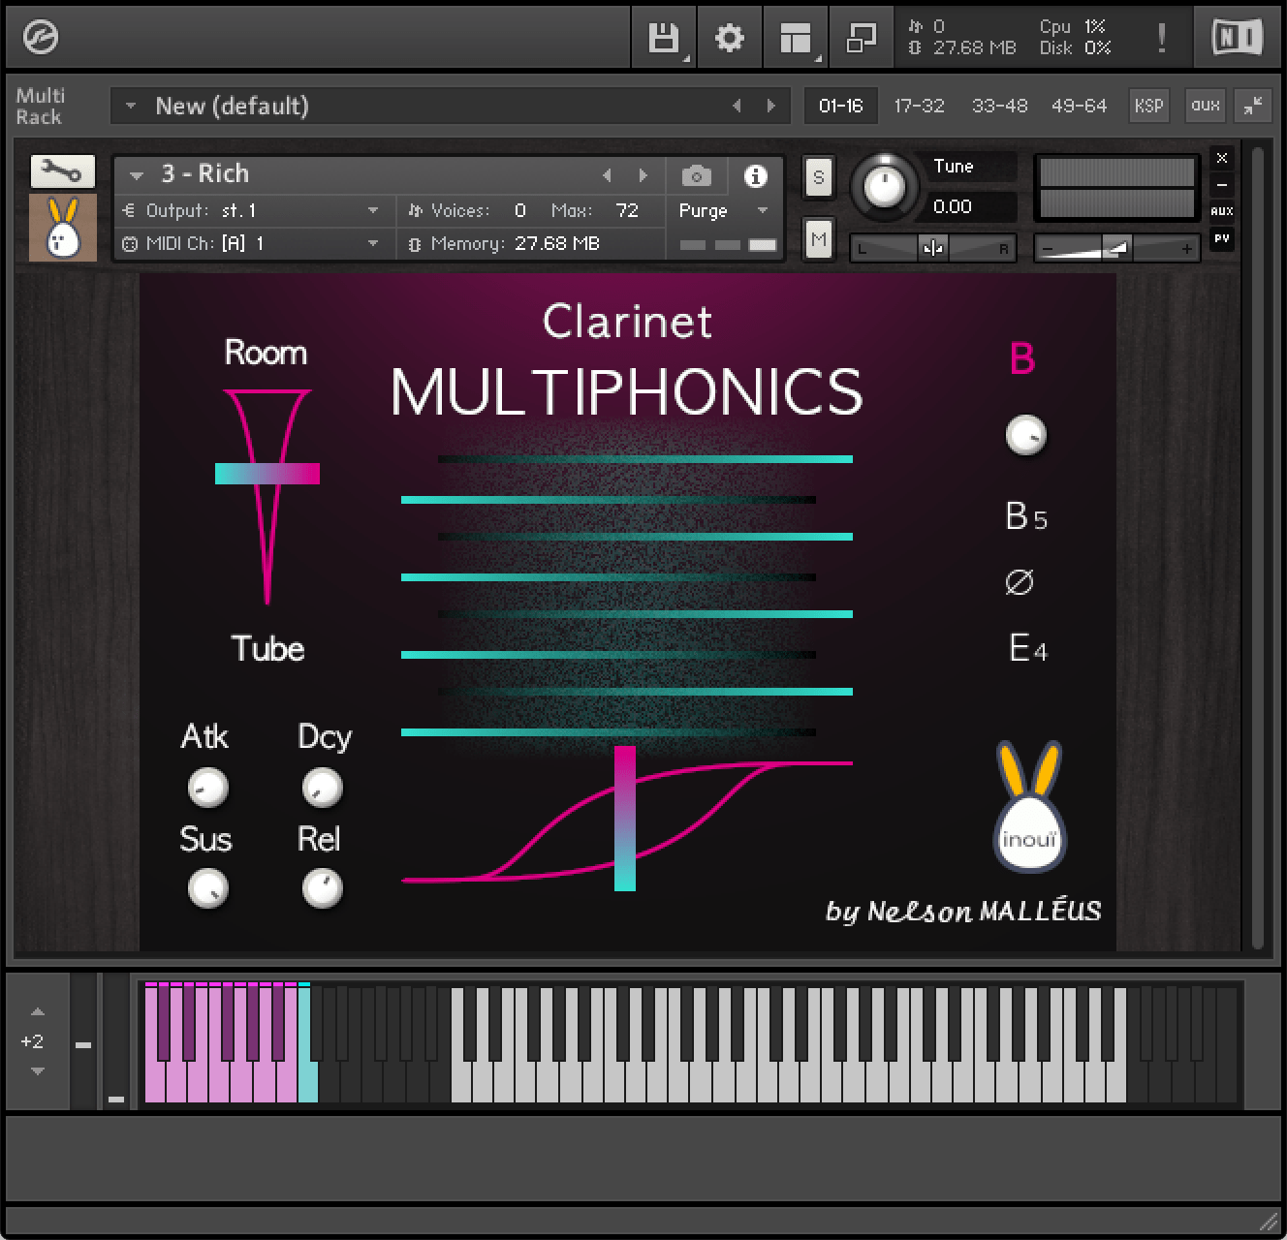Click the save (disk) icon in the toolbar
1287x1240 pixels.
(x=663, y=38)
